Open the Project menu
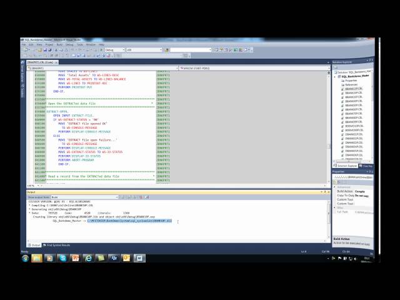Image resolution: width=400 pixels, height=300 pixels. click(x=49, y=44)
